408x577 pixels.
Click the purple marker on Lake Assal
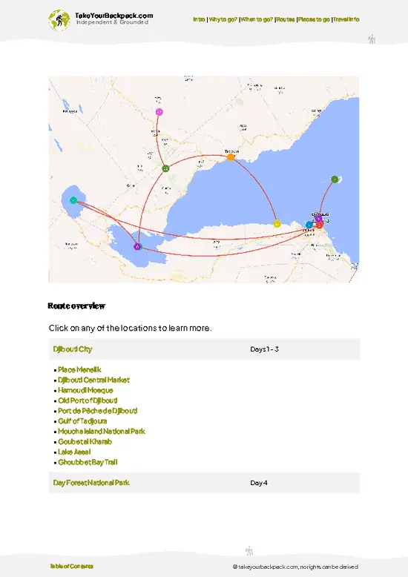137,246
